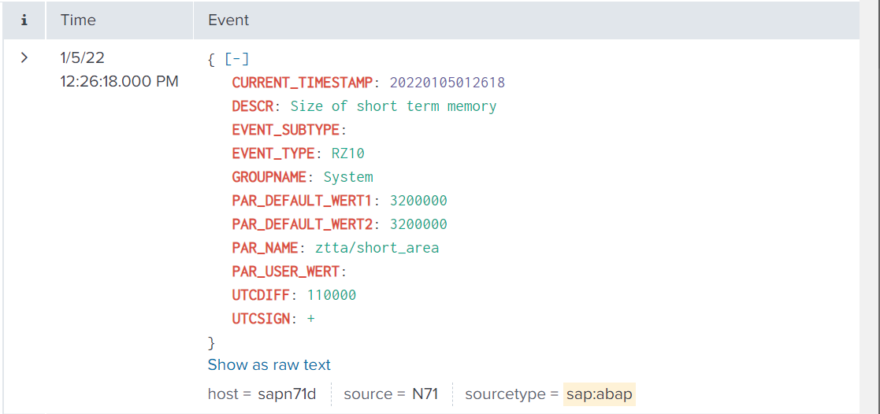Click the PAR_USER_WERT field name
Viewport: 880px width, 414px height.
tap(286, 272)
